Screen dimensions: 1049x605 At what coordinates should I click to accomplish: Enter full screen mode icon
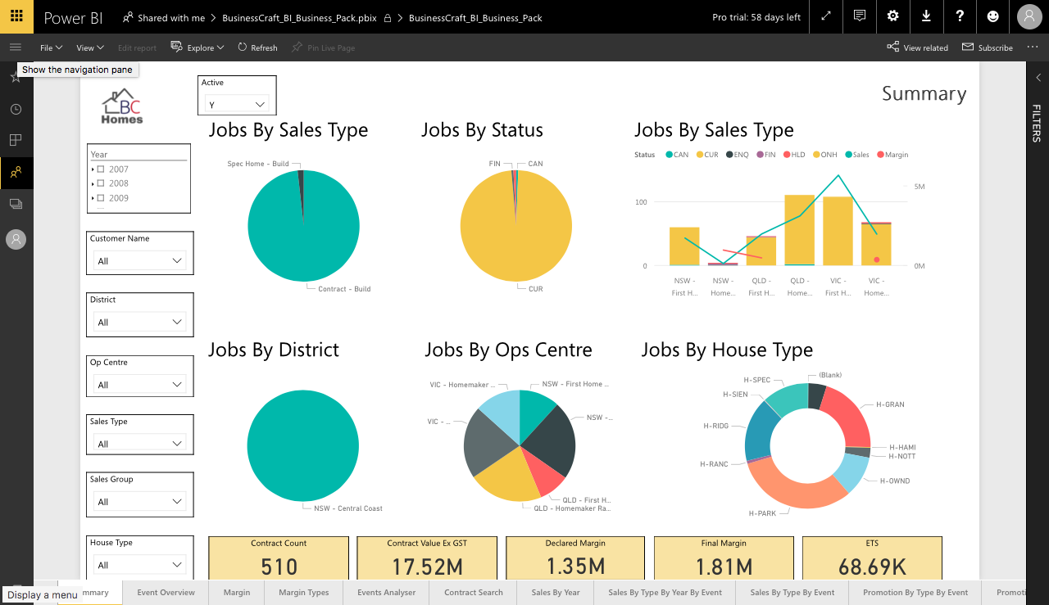[825, 16]
